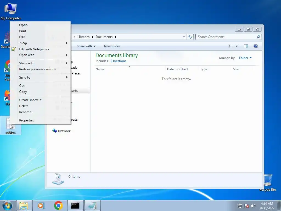Image resolution: width=281 pixels, height=211 pixels.
Task: Open Share with toolbar dropdown
Action: tap(86, 46)
